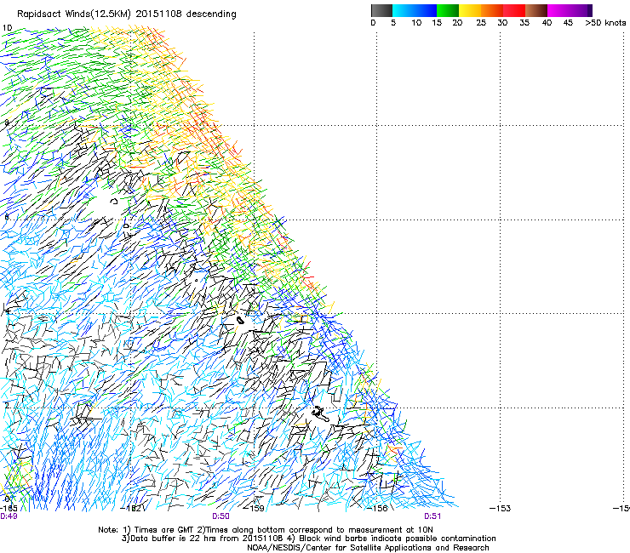Viewport: 630px width, 553px height.
Task: Click the '20' label under the color bar
Action: [457, 23]
